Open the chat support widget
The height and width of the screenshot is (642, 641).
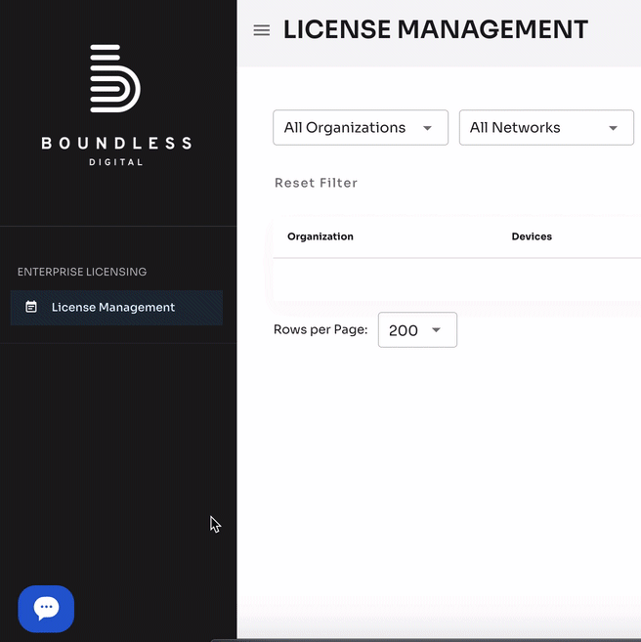coord(46,609)
